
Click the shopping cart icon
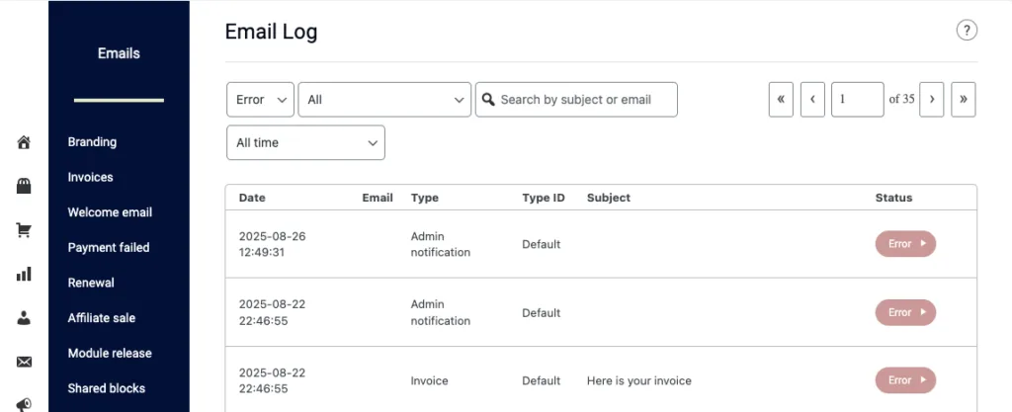(x=24, y=230)
